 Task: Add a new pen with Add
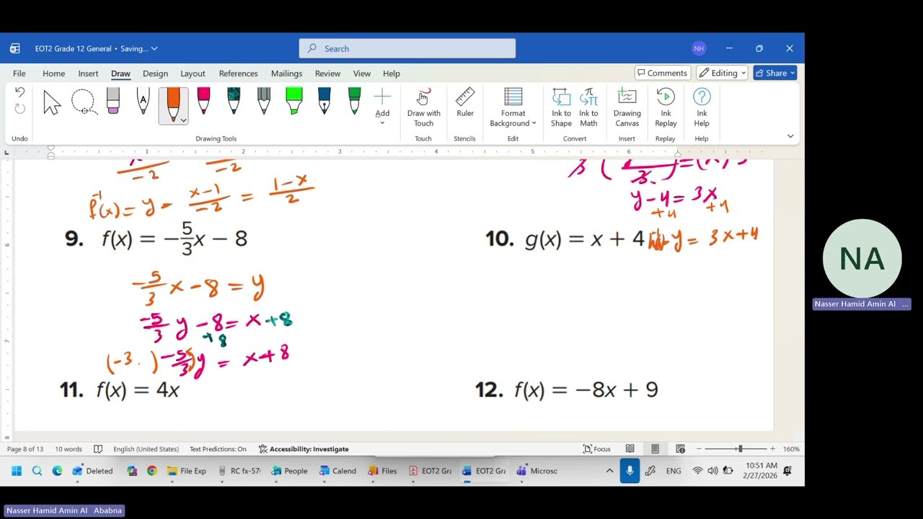pyautogui.click(x=382, y=105)
